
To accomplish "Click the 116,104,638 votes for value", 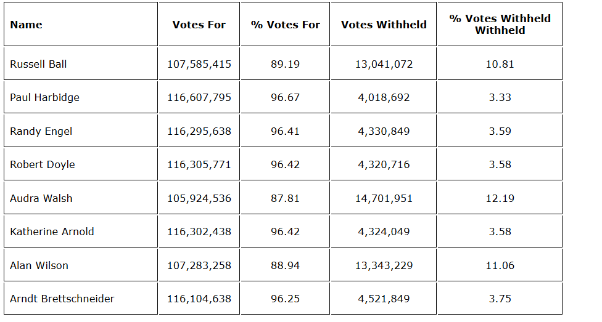I will tap(199, 299).
